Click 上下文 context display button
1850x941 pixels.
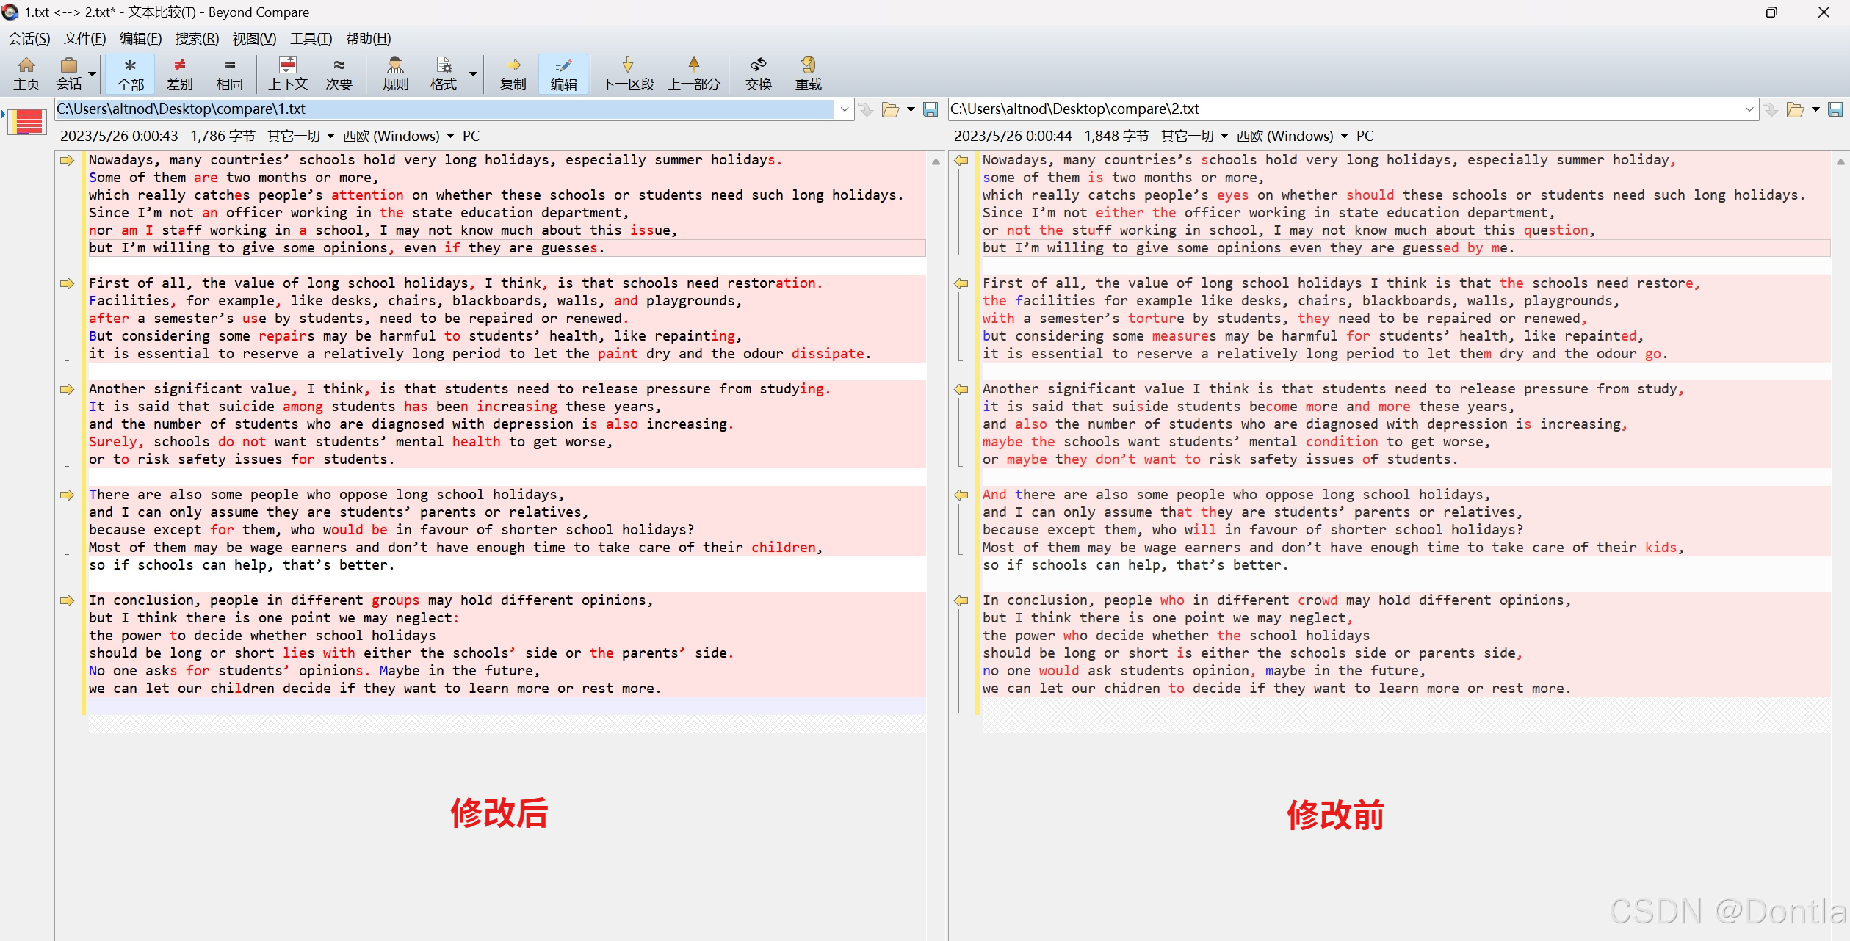[288, 73]
